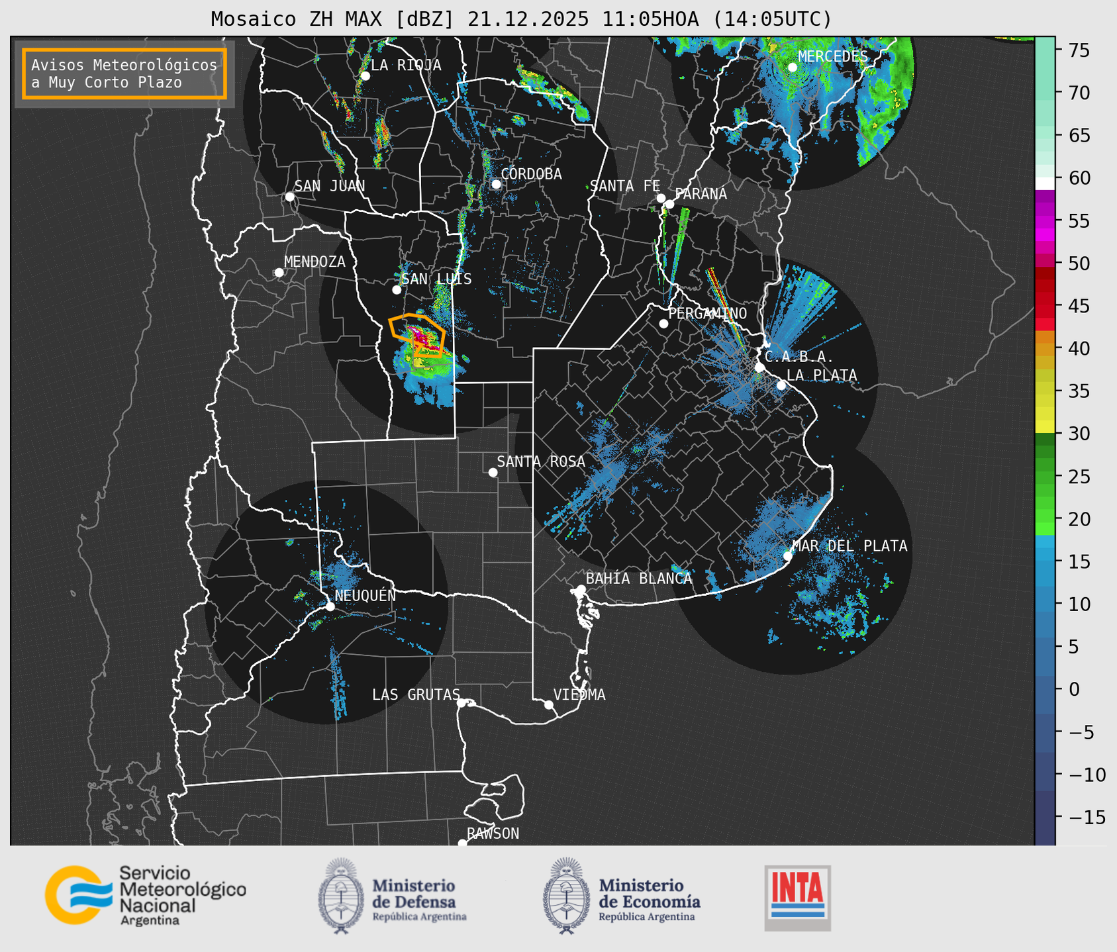This screenshot has height=952, width=1117.
Task: Click the BAHÍA BLANCA city label
Action: 639,579
